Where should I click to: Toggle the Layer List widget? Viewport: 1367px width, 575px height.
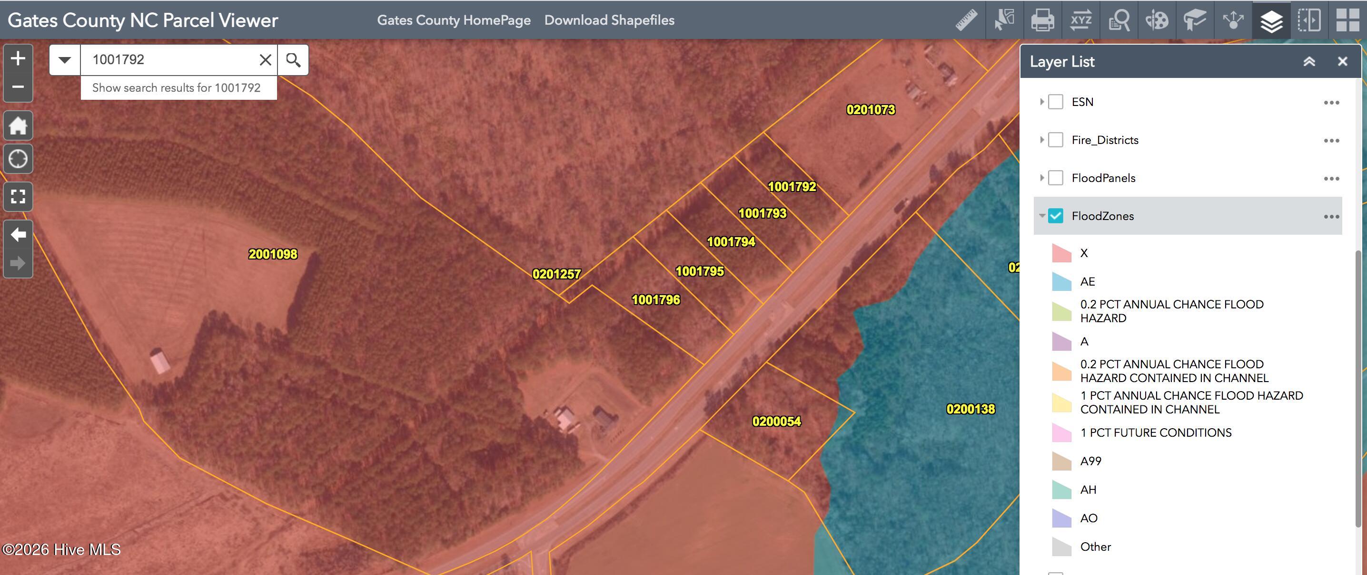(1271, 20)
